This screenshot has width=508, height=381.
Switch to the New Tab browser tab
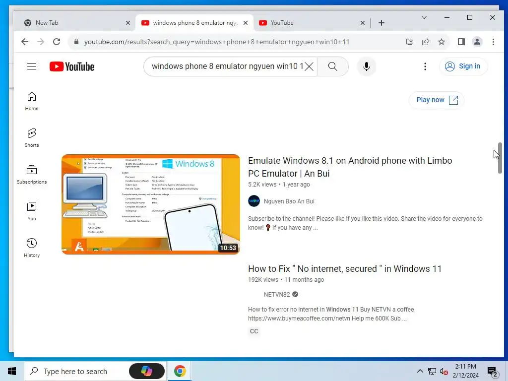[x=74, y=23]
